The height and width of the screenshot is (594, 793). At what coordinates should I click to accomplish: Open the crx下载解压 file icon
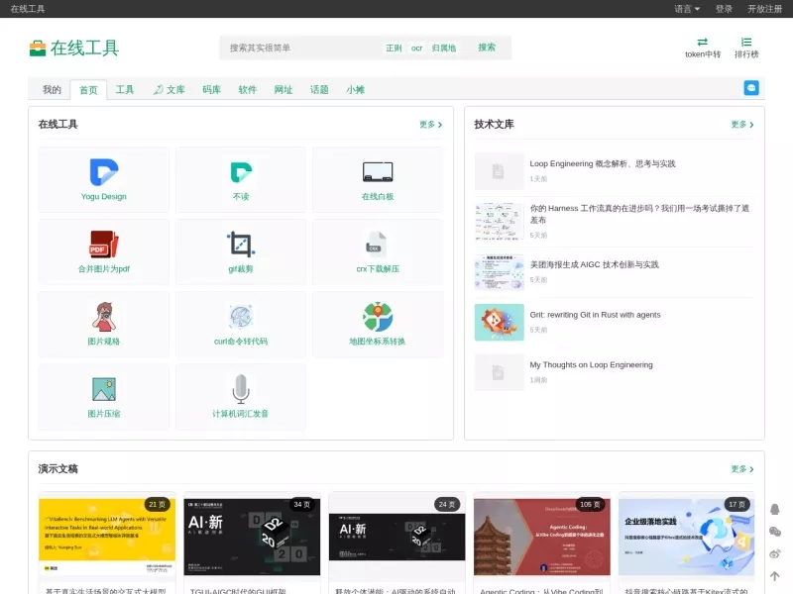pos(377,245)
